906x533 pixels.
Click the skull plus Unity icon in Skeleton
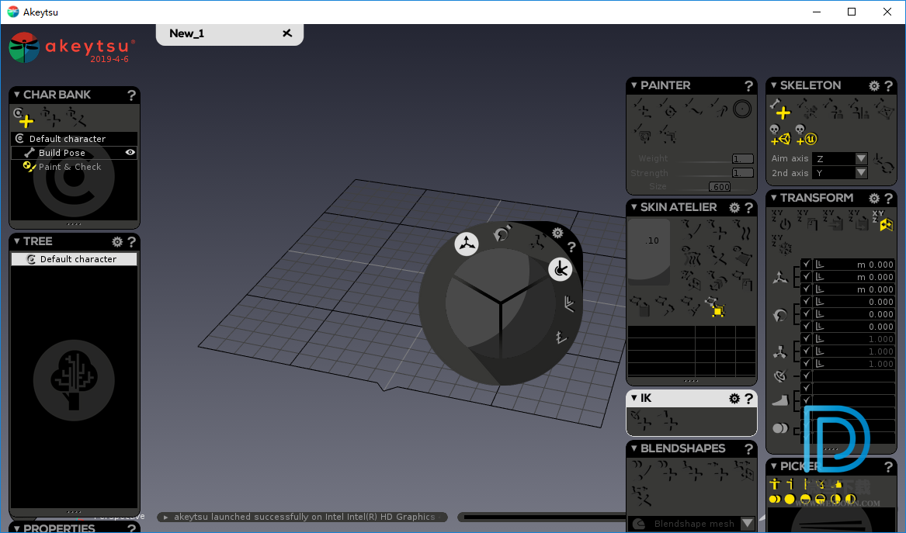tap(779, 135)
